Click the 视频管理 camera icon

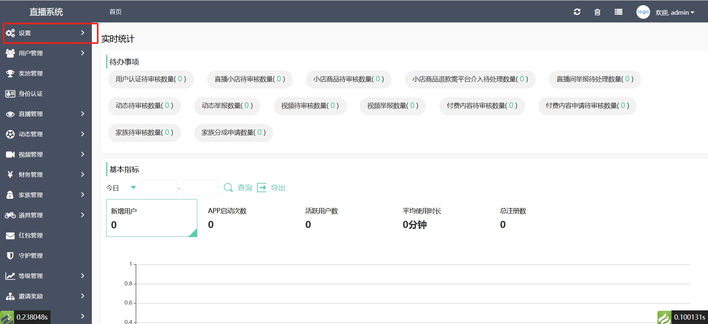pos(10,154)
